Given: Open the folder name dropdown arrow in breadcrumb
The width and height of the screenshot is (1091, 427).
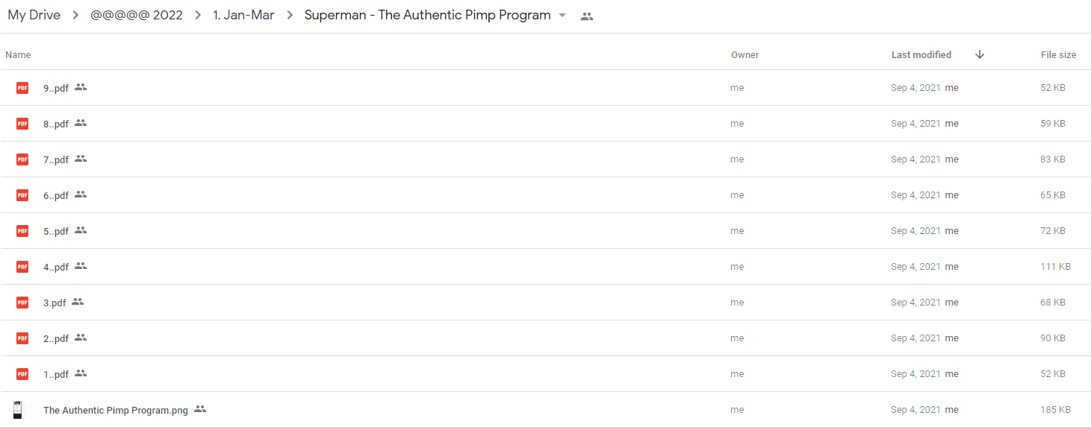Looking at the screenshot, I should click(x=562, y=16).
